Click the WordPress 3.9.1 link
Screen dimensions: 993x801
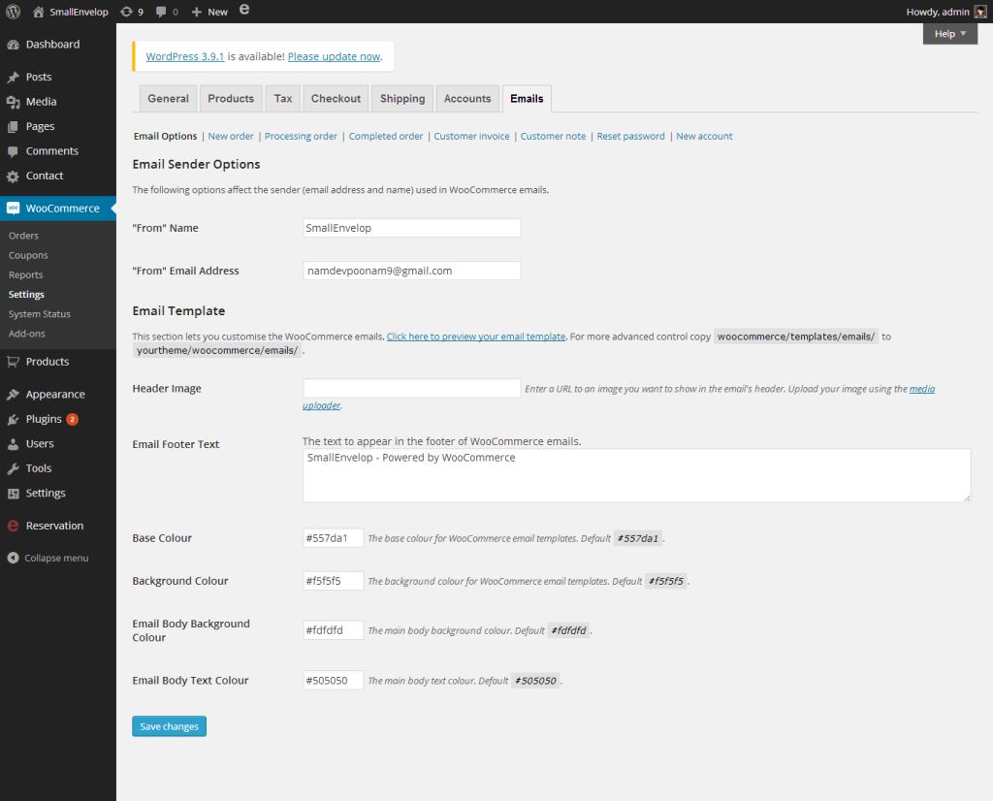click(x=185, y=56)
